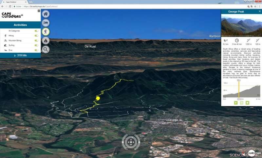
Task: Open the magnifier search icon
Action: pyautogui.click(x=46, y=49)
